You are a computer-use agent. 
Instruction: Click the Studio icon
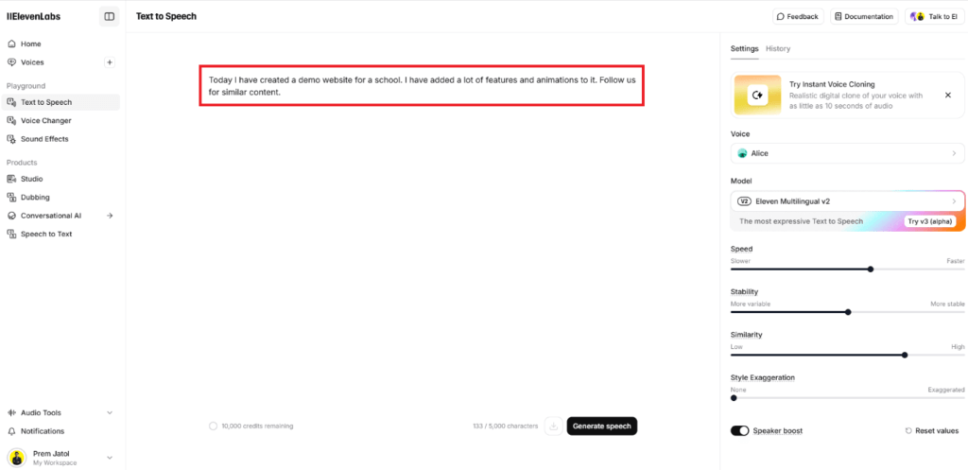11,179
